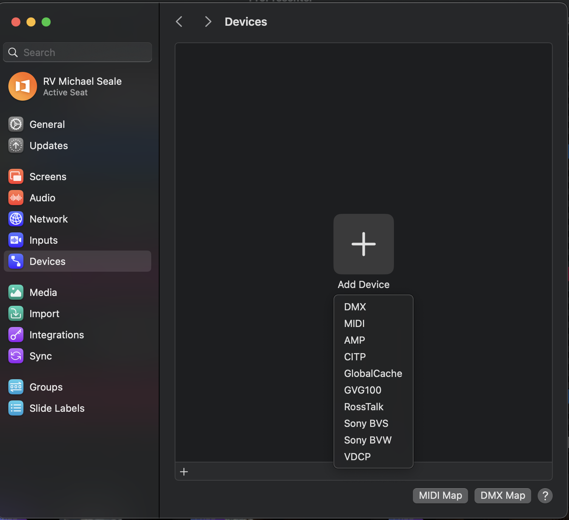Image resolution: width=569 pixels, height=520 pixels.
Task: Select the Audio waveform icon
Action: click(16, 198)
